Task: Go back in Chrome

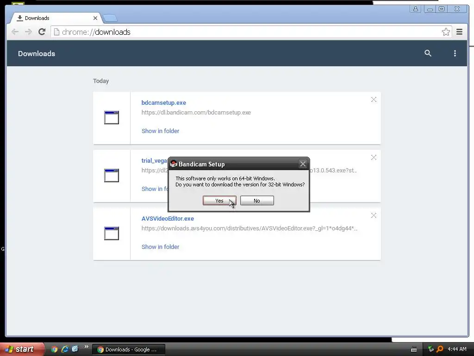Action: coord(15,32)
